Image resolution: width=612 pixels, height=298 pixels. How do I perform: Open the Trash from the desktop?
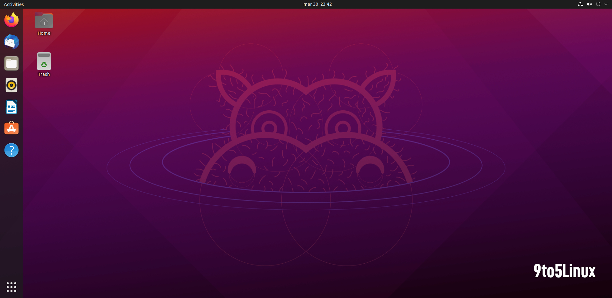pyautogui.click(x=44, y=61)
